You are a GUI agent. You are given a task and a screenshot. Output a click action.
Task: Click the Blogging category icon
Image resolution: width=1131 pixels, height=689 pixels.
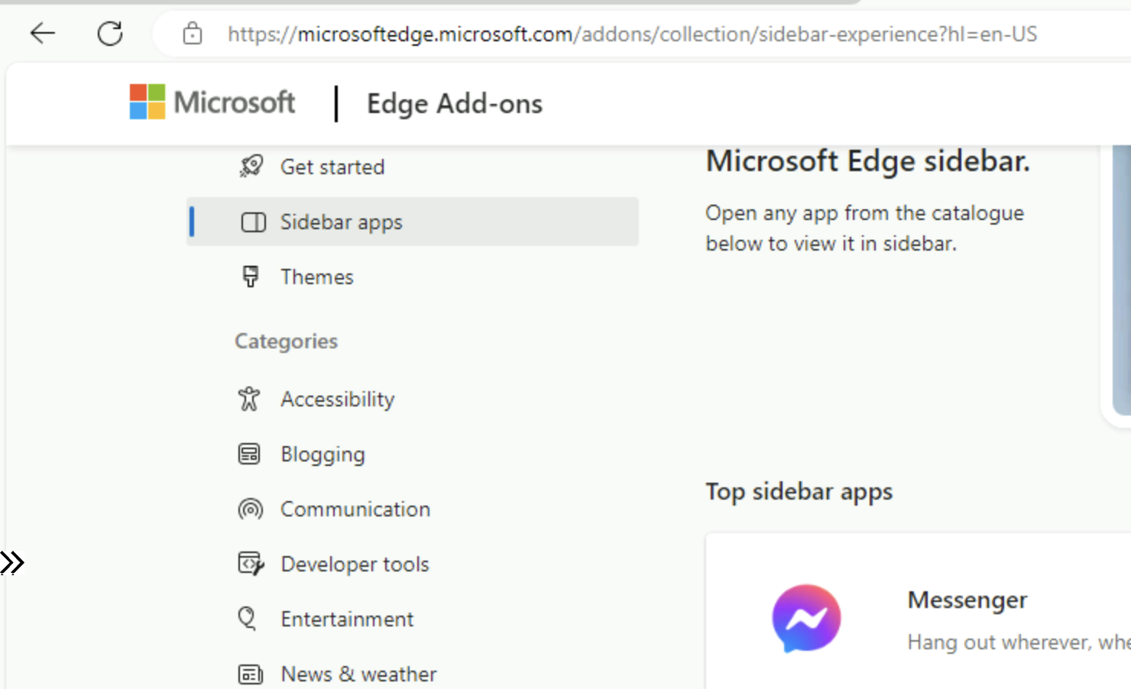(249, 453)
